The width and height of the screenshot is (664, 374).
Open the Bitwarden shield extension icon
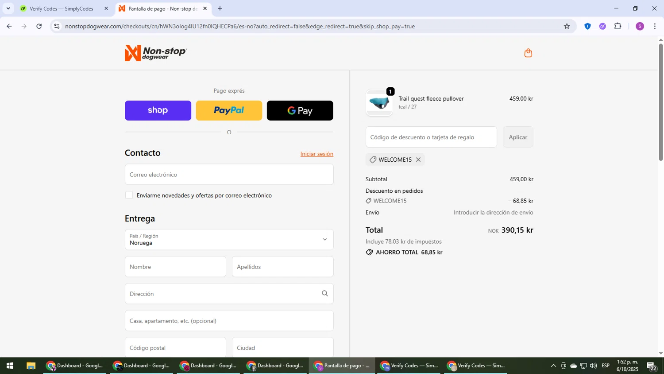(587, 26)
